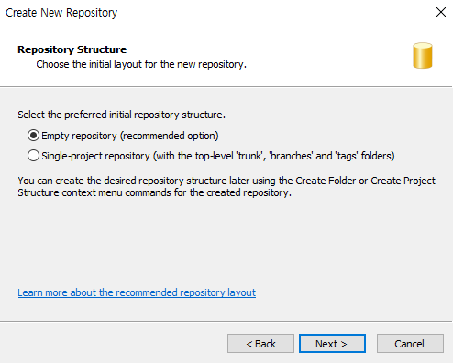The height and width of the screenshot is (363, 453).
Task: Click the 'Structure context menu commands' sentence line
Action: click(154, 192)
